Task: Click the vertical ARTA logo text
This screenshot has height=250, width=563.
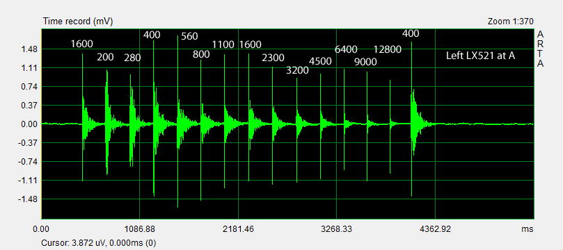Action: coord(540,49)
